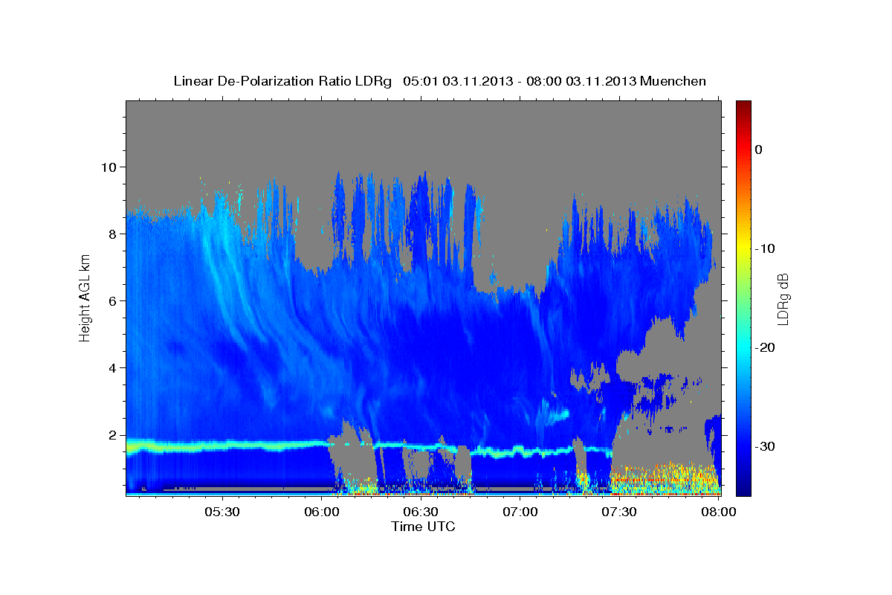892x595 pixels.
Task: Click the height axis label '4'
Action: [114, 368]
